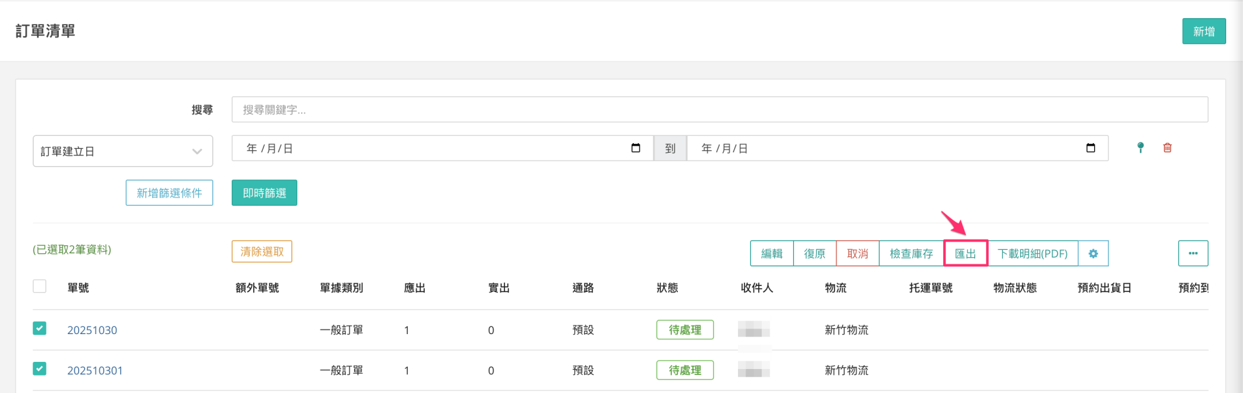Download details with 下載明細(PDF)
The image size is (1243, 393).
click(1032, 254)
